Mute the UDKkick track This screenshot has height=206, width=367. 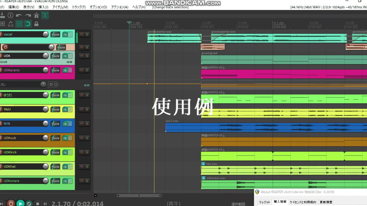[x=81, y=152]
